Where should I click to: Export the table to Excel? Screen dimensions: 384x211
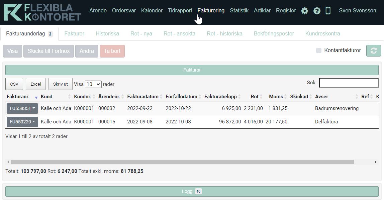pos(35,84)
